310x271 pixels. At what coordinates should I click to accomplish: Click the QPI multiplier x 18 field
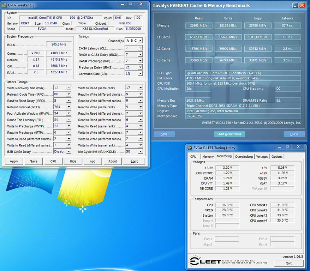(36, 66)
